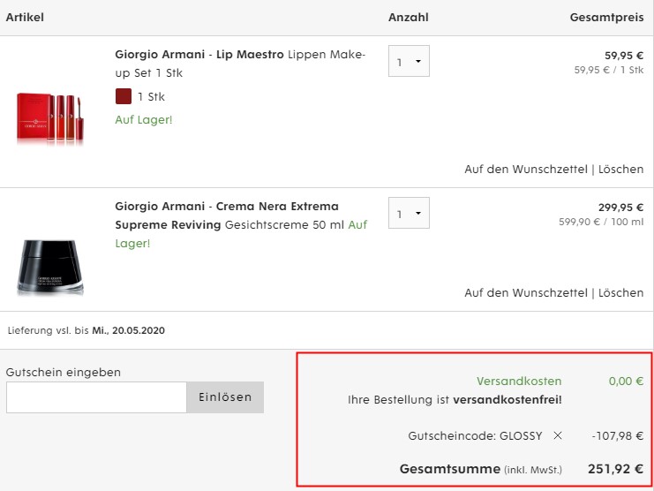Delete Lip Maestro from cart via Löschen
The width and height of the screenshot is (654, 491).
coord(621,170)
